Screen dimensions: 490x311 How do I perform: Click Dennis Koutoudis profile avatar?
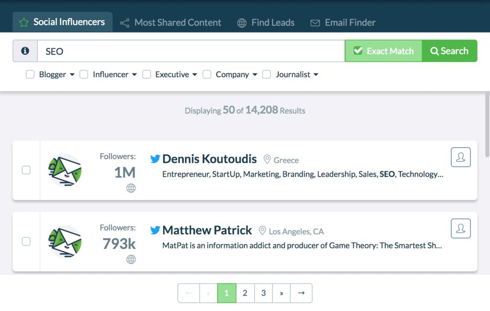click(65, 171)
